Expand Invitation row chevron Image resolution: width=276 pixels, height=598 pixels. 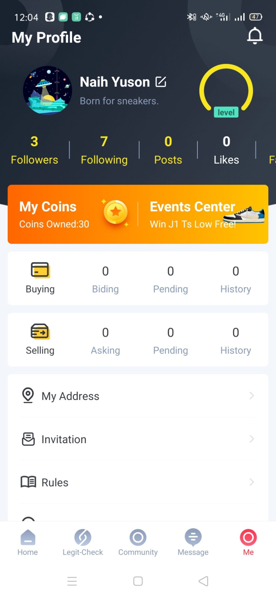coord(251,439)
